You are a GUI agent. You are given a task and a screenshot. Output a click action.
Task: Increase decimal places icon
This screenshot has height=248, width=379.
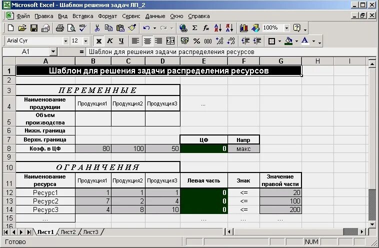click(219, 41)
